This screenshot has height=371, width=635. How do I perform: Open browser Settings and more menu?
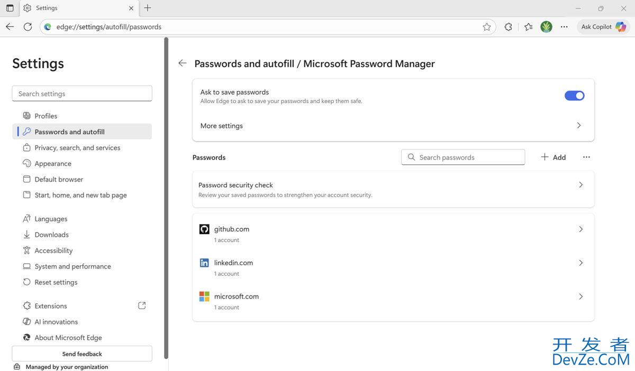564,27
